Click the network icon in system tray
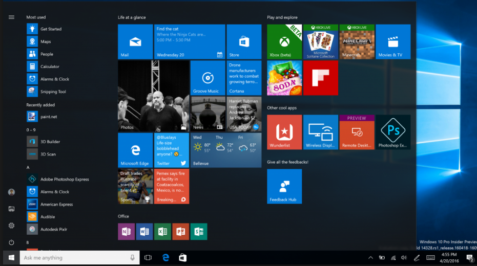The image size is (477, 266). 393,258
